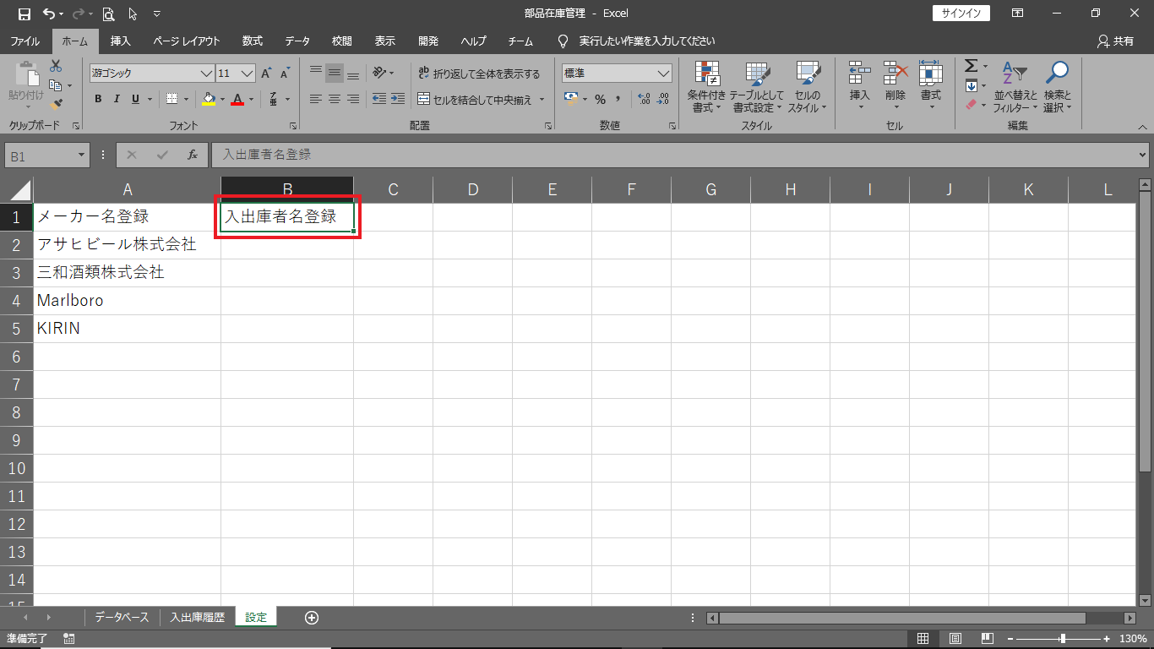Click the insert function fx icon
The image size is (1154, 649).
pyautogui.click(x=193, y=155)
